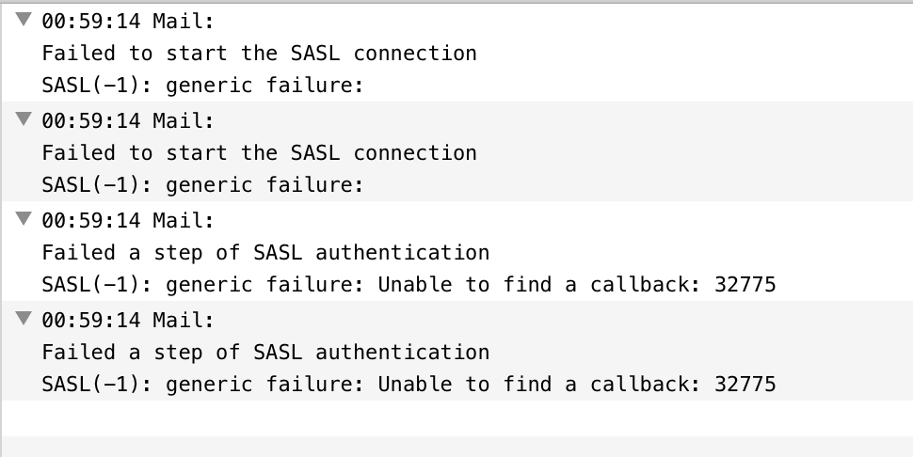Collapse the first Mail log entry triangle
The width and height of the screenshot is (913, 457).
point(23,19)
